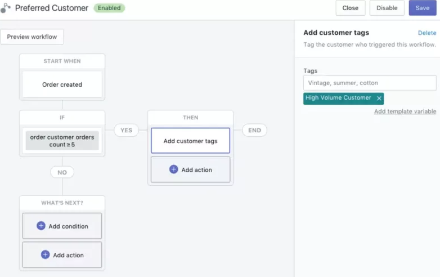Click the NO branch label
Screen dimensions: 440x277
62,172
